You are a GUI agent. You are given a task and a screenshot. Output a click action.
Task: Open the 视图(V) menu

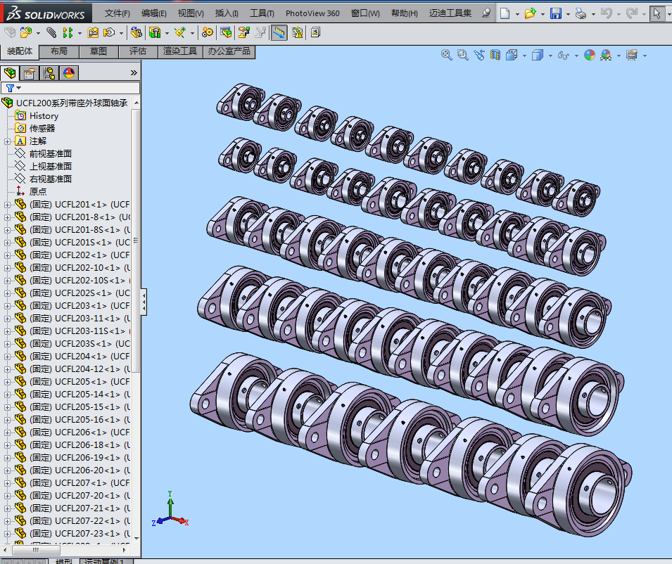191,13
